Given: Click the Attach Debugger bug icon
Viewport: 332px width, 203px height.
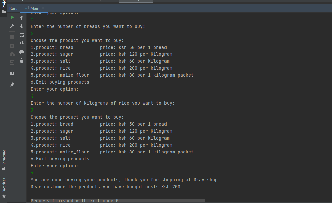Looking at the screenshot, I should point(12,54).
